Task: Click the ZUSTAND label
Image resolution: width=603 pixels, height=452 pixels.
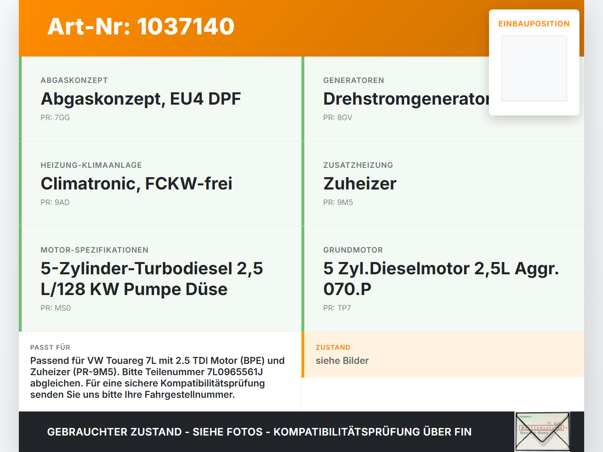Action: click(x=333, y=347)
